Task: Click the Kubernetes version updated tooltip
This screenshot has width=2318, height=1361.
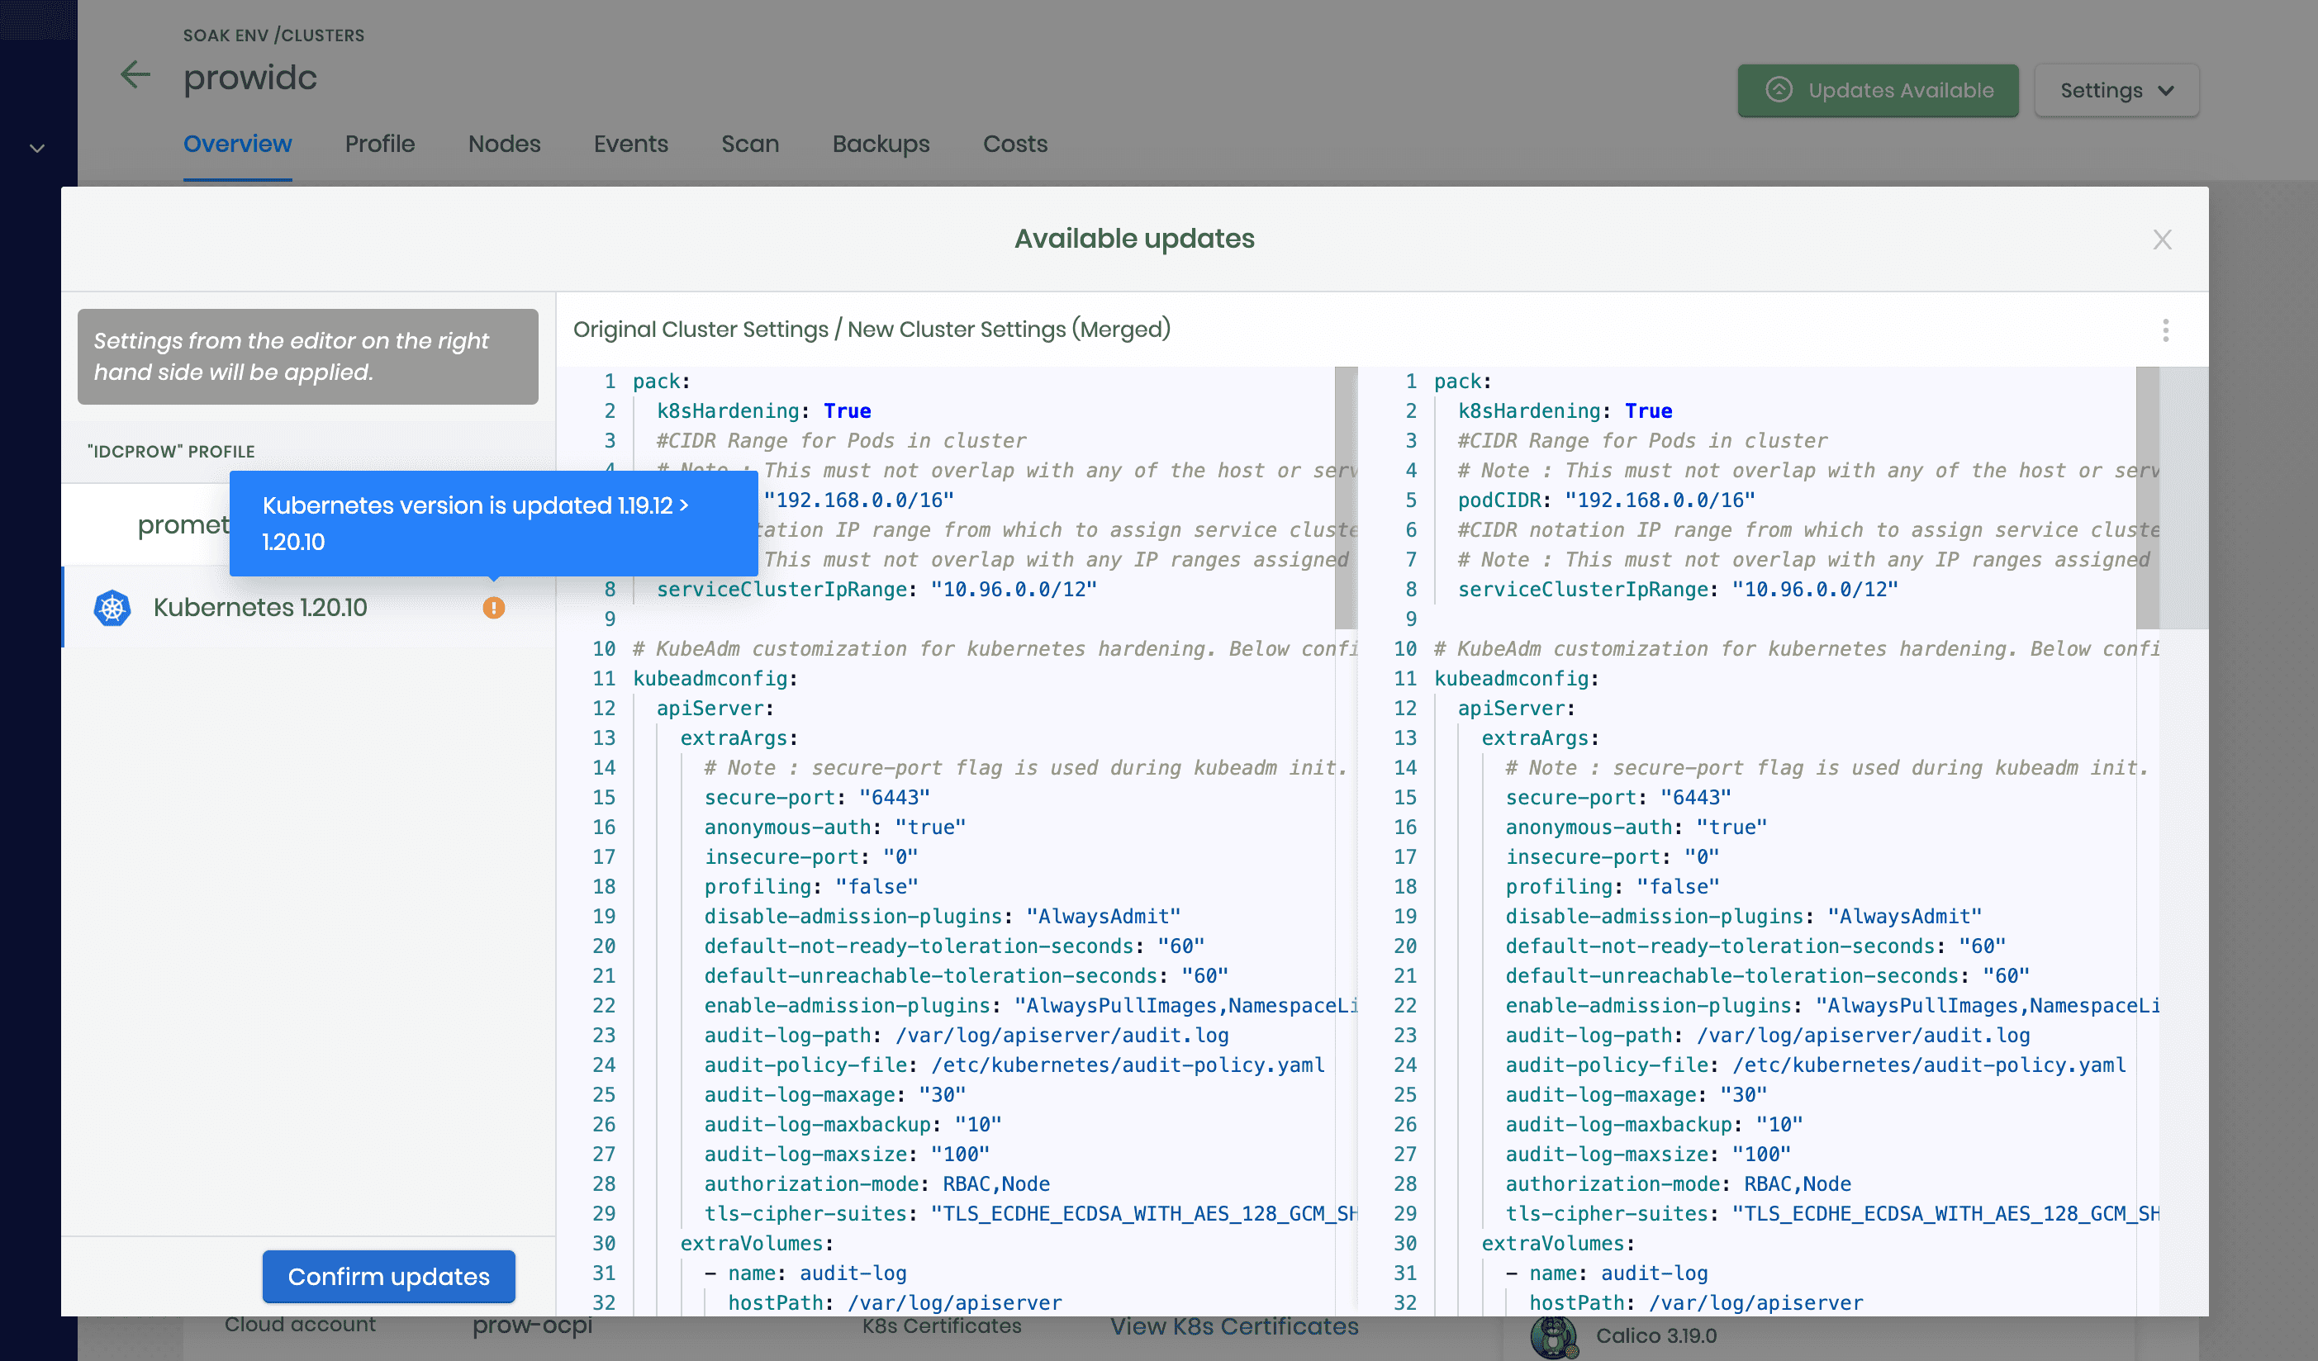Action: click(x=493, y=524)
